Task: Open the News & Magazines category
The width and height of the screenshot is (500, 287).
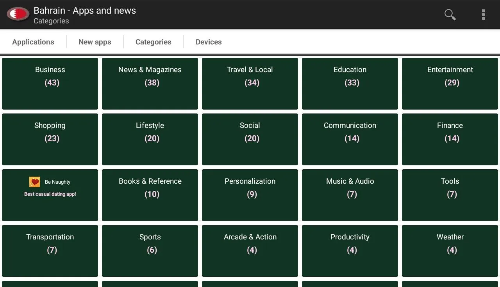Action: (150, 84)
